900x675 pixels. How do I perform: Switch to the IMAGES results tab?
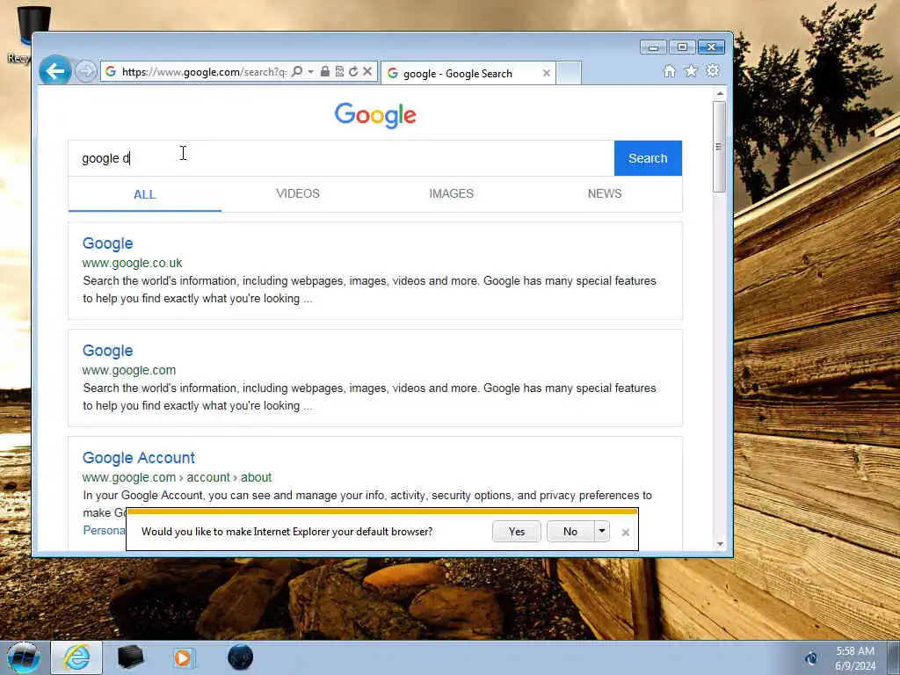click(x=451, y=194)
